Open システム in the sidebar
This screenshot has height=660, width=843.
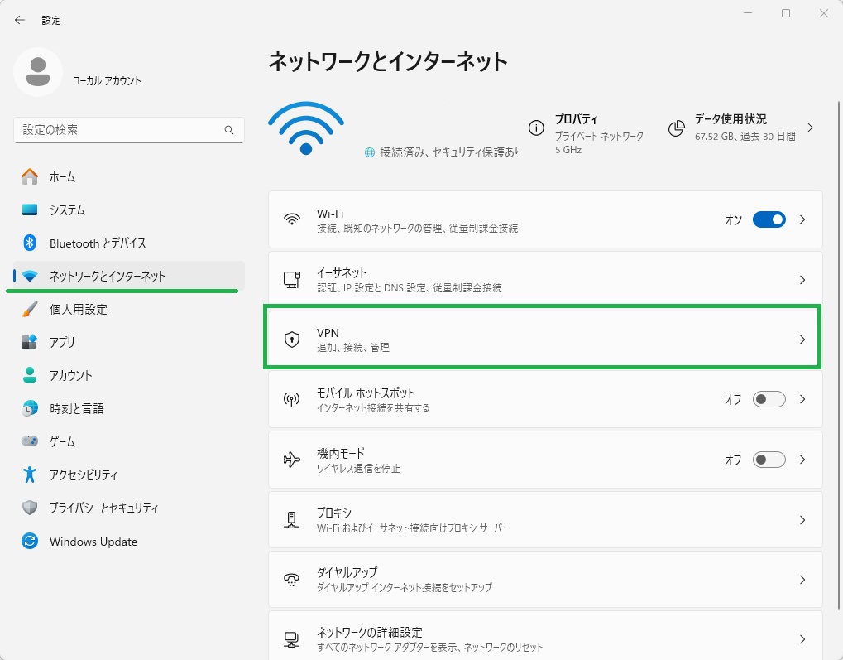[67, 210]
